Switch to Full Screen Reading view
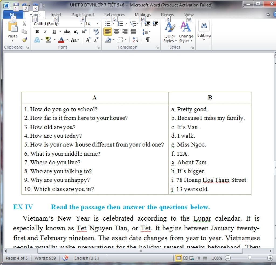 (x=185, y=258)
